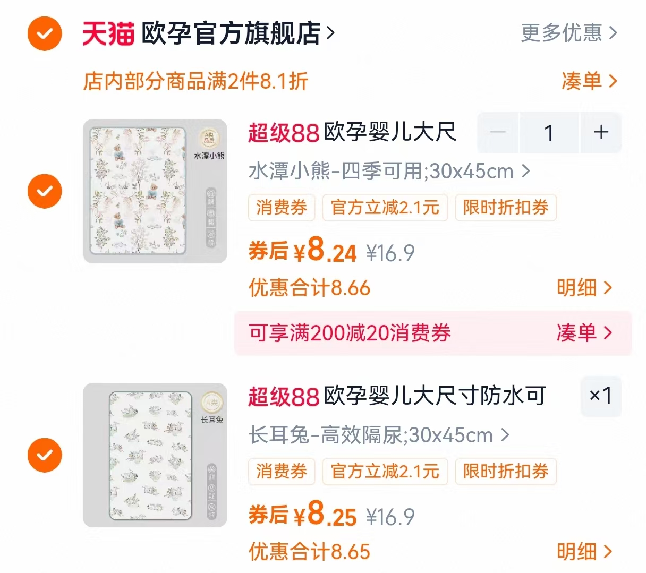Tap the 消费券 tag on the 长耳兔 item

pos(282,472)
